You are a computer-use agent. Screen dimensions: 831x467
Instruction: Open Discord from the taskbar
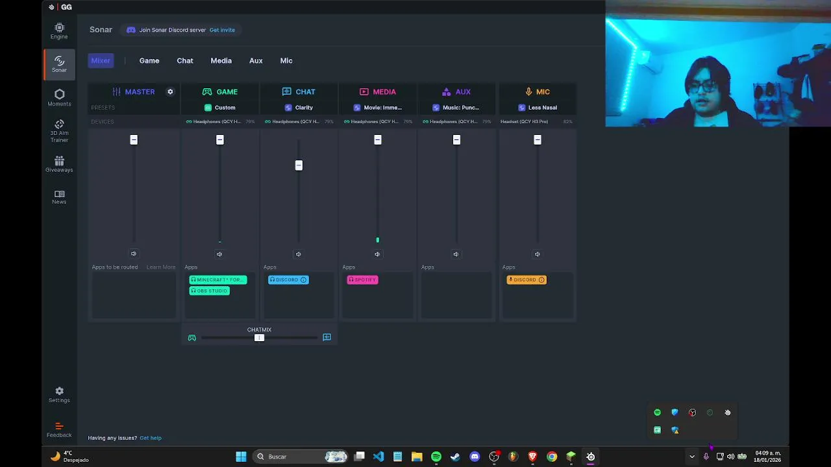[475, 457]
